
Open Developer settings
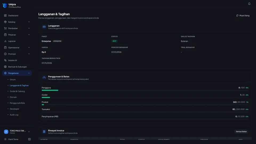click(14, 109)
